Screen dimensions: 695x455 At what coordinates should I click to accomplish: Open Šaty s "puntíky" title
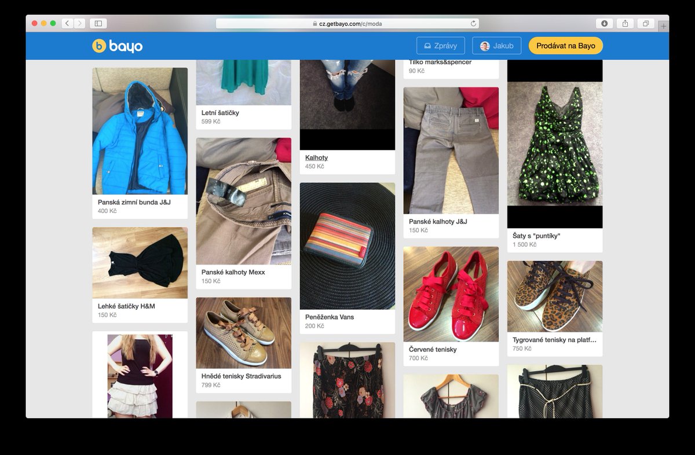click(x=536, y=236)
